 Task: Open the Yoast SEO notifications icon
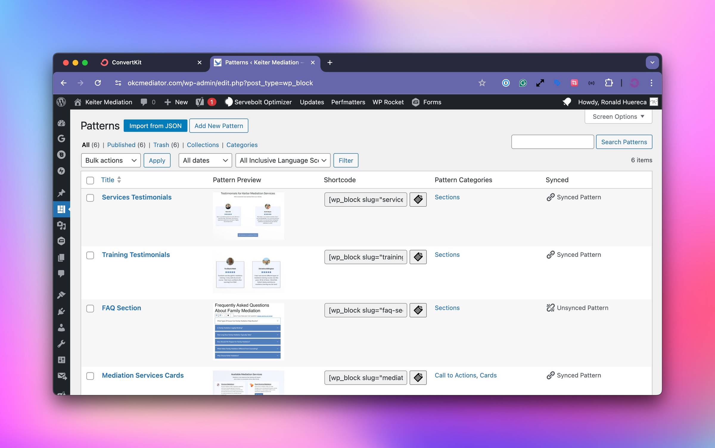tap(206, 102)
